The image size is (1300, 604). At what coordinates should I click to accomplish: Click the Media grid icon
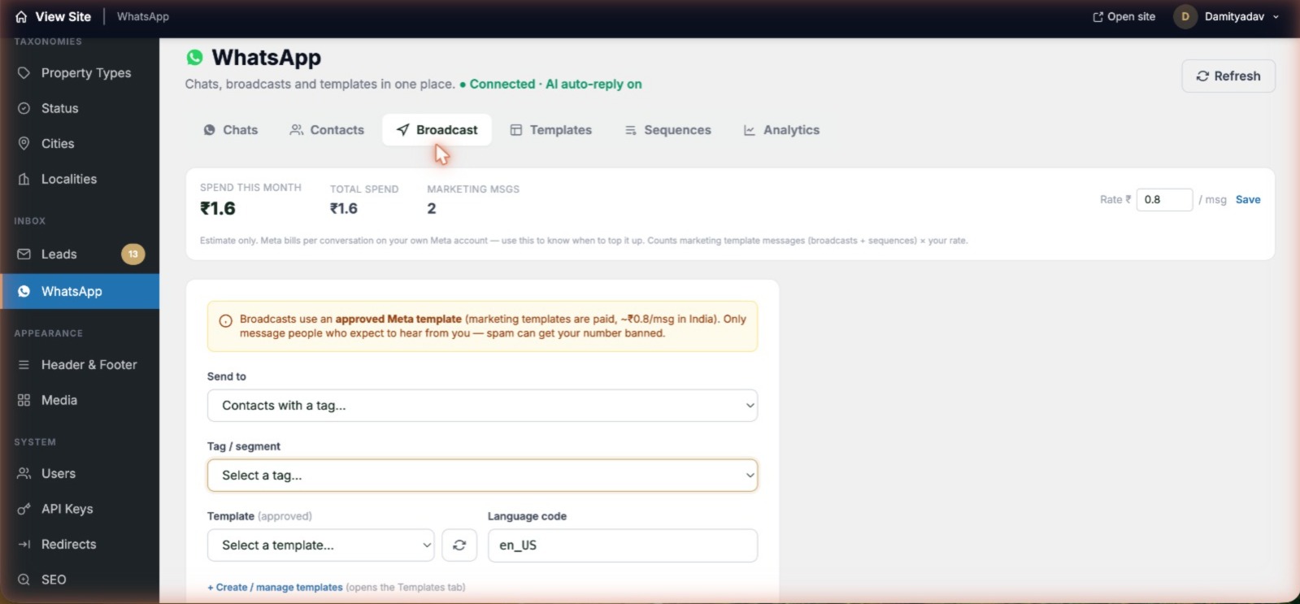pos(24,400)
